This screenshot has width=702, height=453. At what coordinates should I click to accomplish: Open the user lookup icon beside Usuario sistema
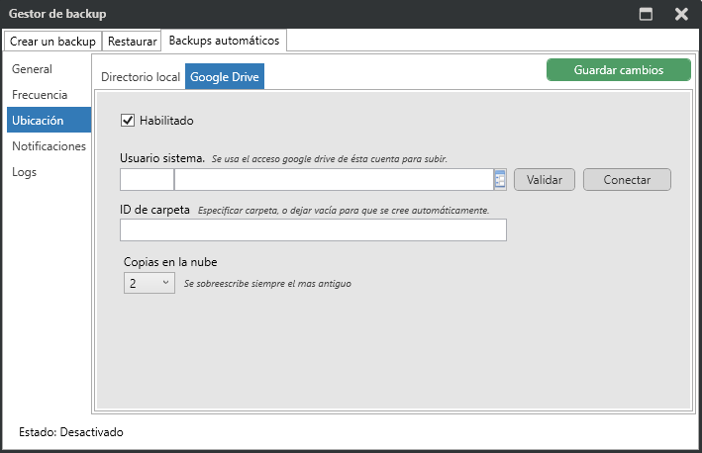coord(500,179)
